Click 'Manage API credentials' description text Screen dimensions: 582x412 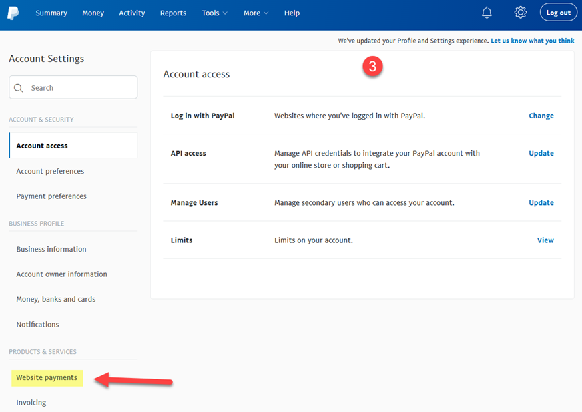377,159
